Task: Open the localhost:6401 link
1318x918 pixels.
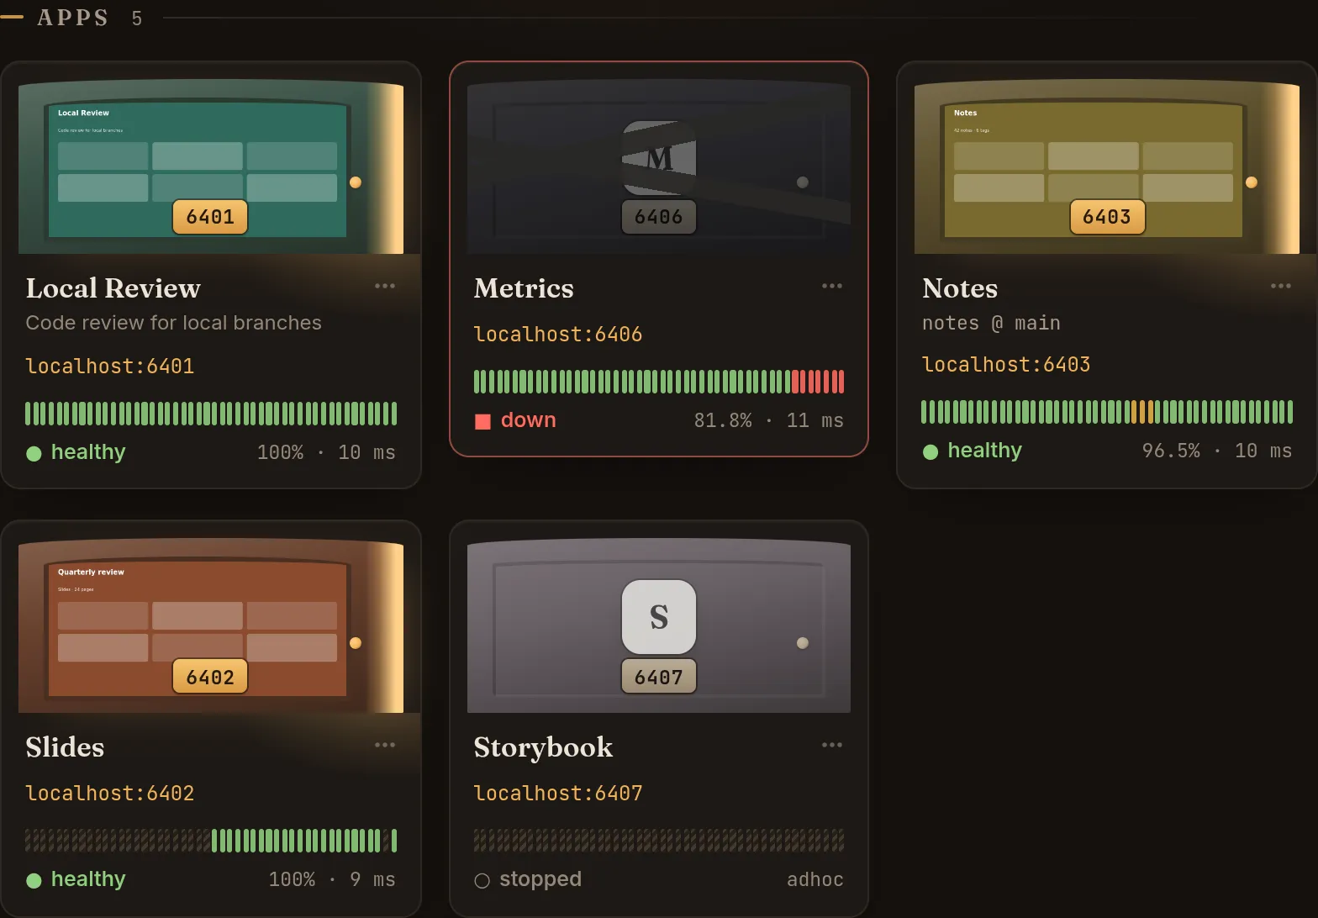Action: pos(110,366)
